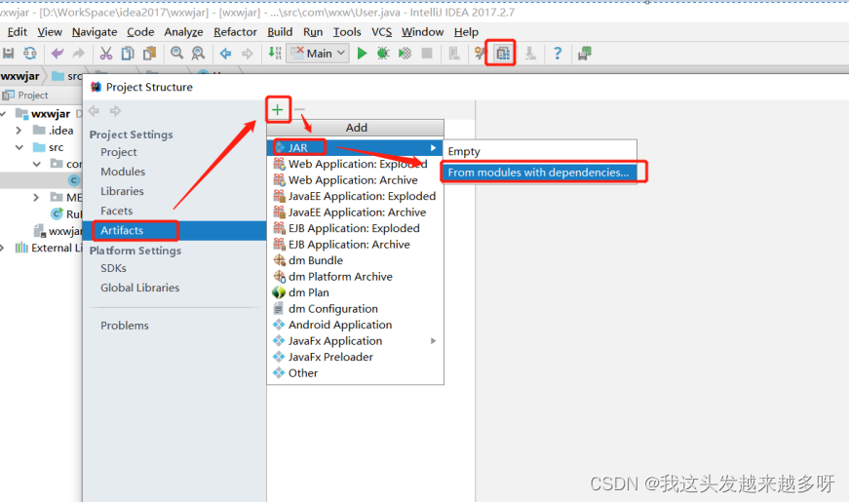The image size is (850, 502).
Task: Click the green Run button
Action: coord(362,54)
